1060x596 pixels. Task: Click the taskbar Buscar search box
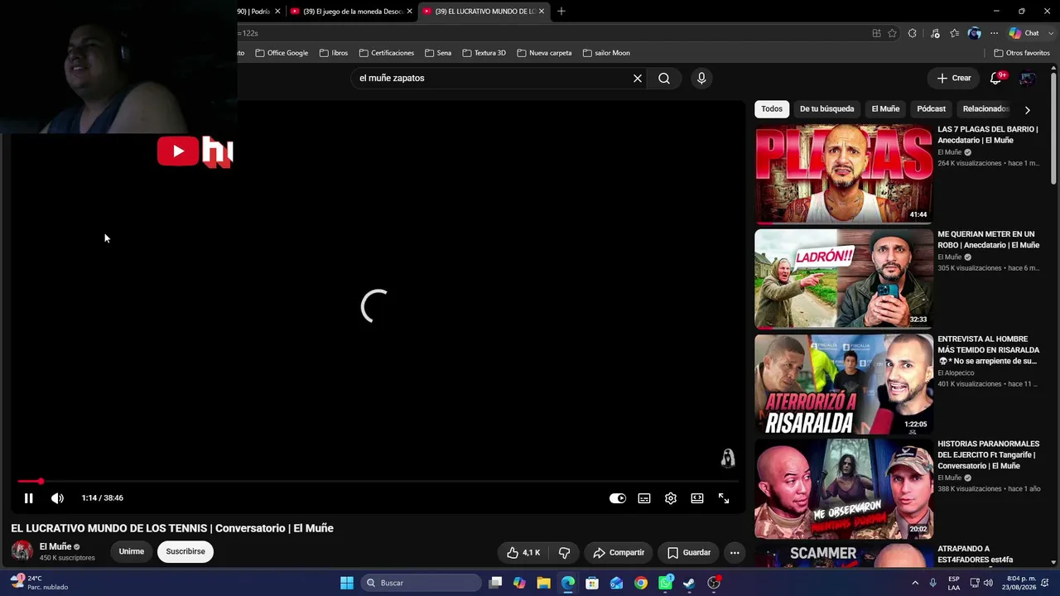click(x=422, y=583)
